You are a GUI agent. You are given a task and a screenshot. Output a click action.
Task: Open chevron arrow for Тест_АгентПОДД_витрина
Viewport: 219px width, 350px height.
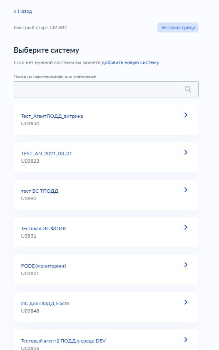point(186,115)
